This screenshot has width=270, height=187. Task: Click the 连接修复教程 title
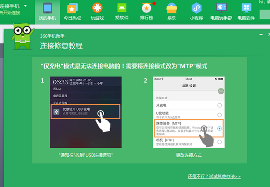61,46
